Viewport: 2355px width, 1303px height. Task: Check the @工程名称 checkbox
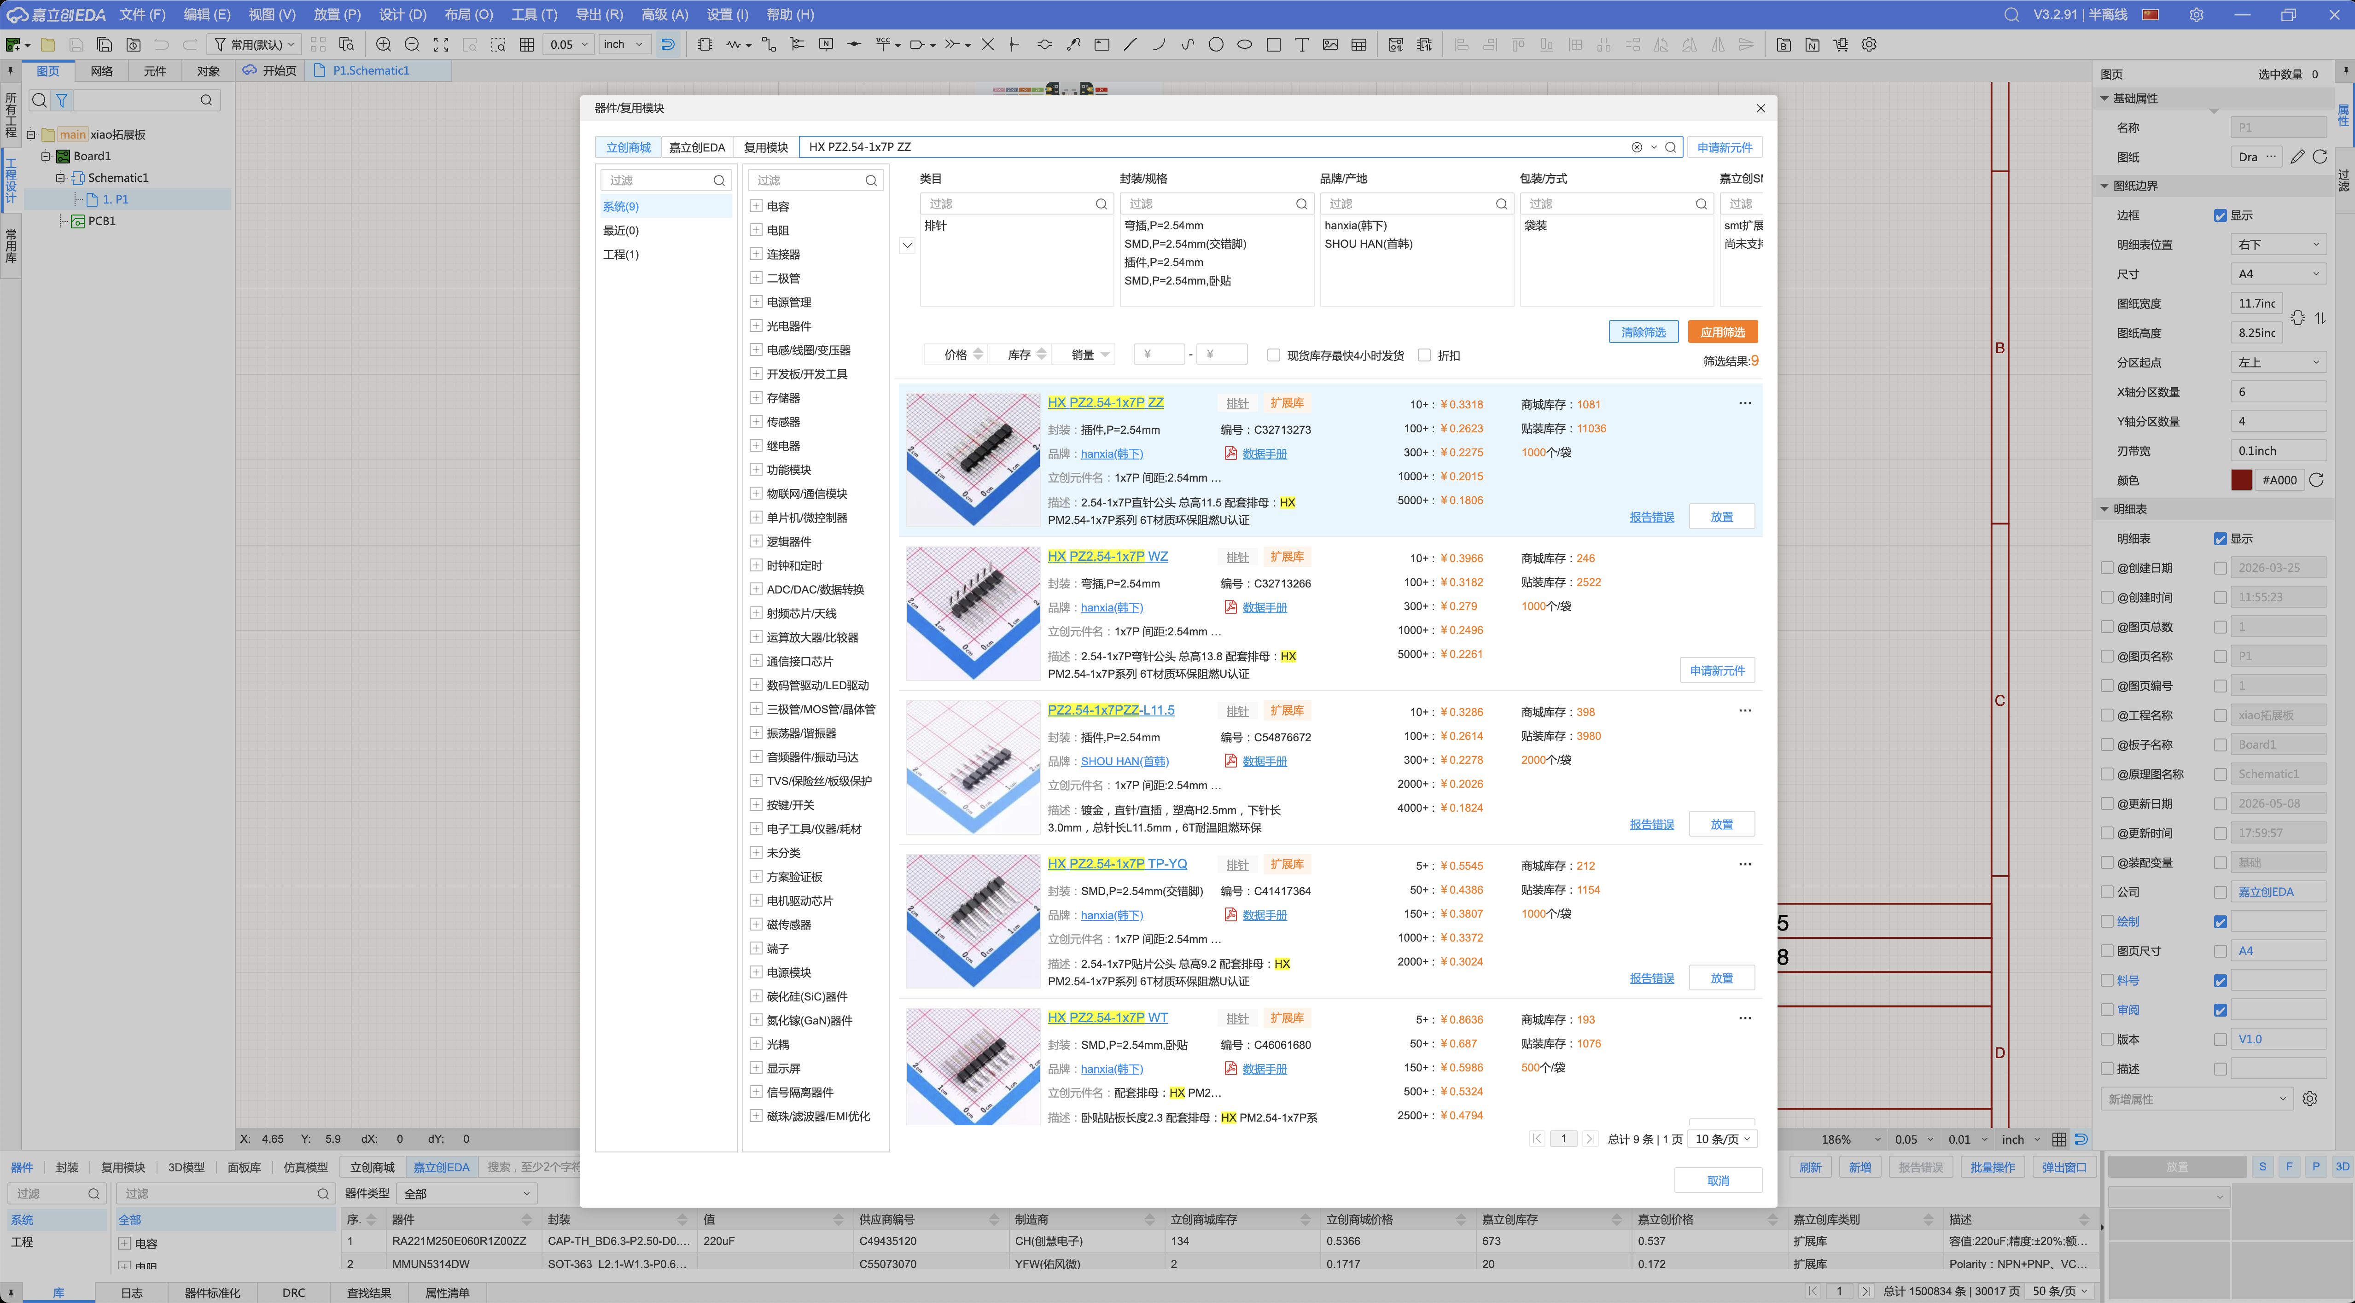click(x=2107, y=715)
